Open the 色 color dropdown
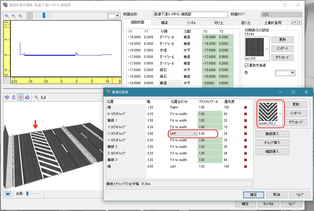This screenshot has width=314, height=211. pos(292,73)
